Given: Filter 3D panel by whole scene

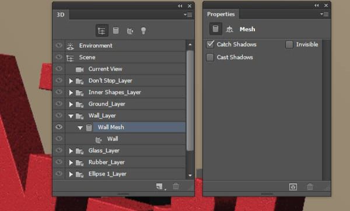Looking at the screenshot, I should (101, 30).
